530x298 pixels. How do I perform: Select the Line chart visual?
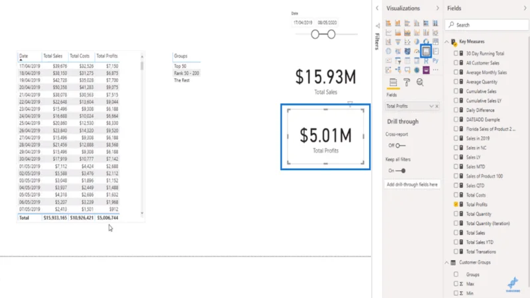tap(388, 32)
